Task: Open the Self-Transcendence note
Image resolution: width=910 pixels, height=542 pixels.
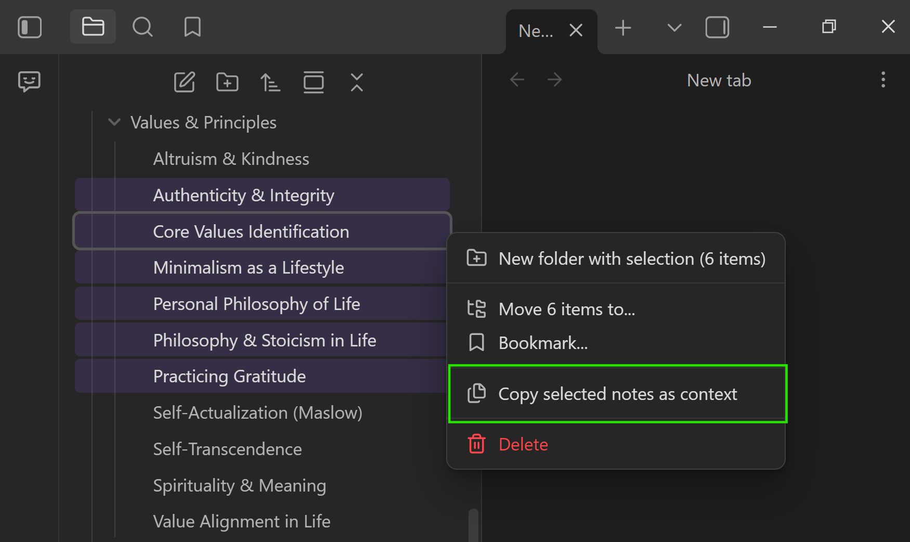Action: (x=227, y=449)
